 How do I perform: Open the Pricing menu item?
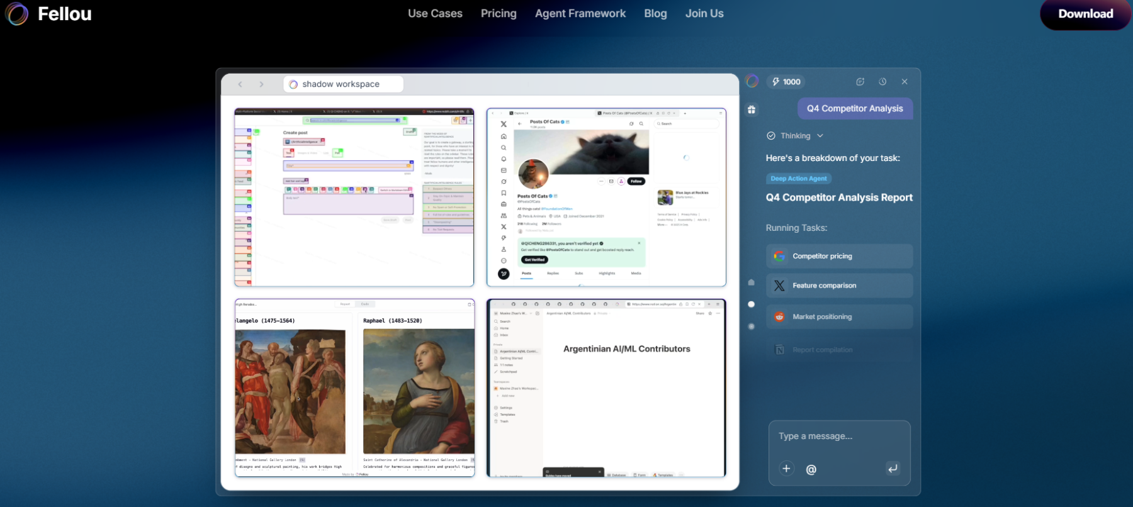pyautogui.click(x=498, y=14)
